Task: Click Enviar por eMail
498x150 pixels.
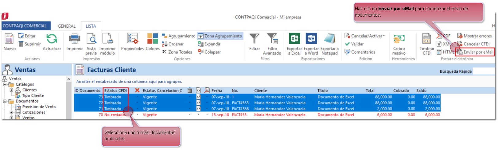Action: click(x=475, y=52)
